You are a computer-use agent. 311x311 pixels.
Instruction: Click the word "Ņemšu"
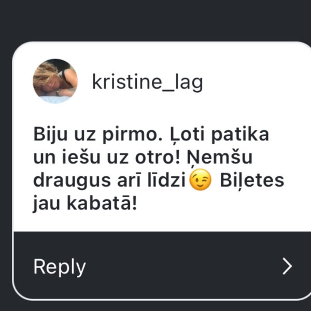(x=220, y=158)
